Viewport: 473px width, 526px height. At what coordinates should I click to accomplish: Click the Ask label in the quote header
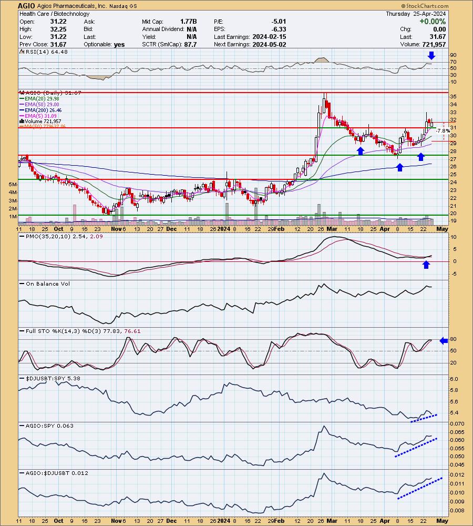tap(89, 22)
